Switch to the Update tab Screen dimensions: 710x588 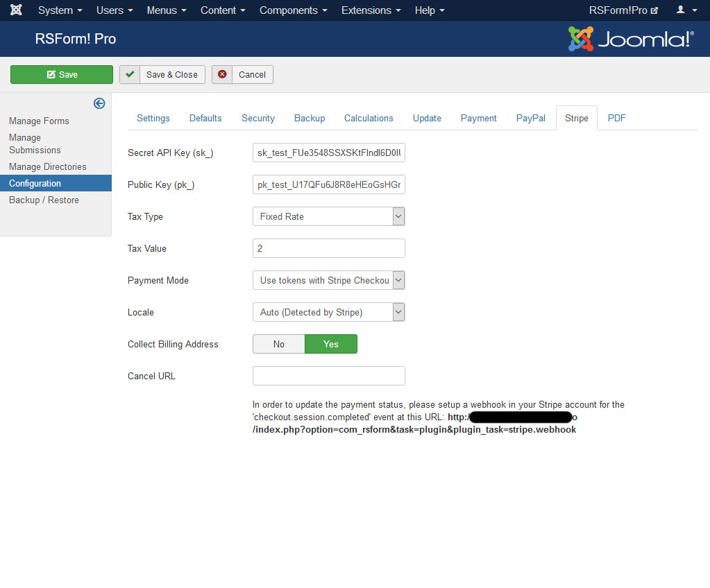click(x=427, y=118)
